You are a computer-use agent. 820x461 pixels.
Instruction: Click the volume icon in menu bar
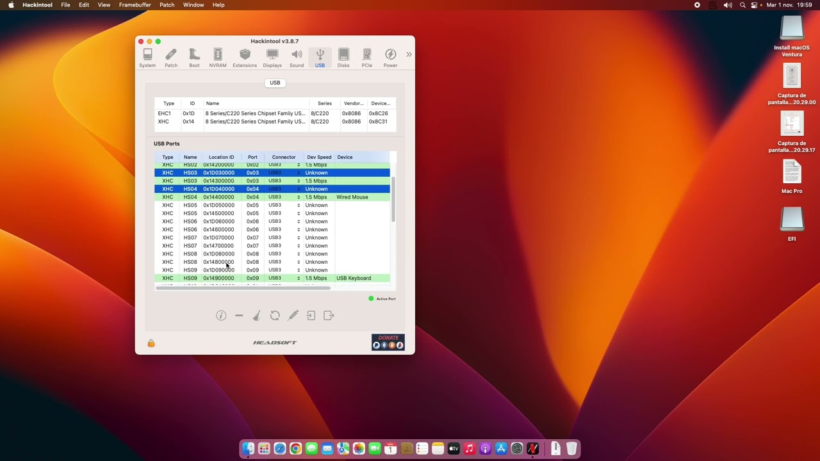pyautogui.click(x=728, y=5)
